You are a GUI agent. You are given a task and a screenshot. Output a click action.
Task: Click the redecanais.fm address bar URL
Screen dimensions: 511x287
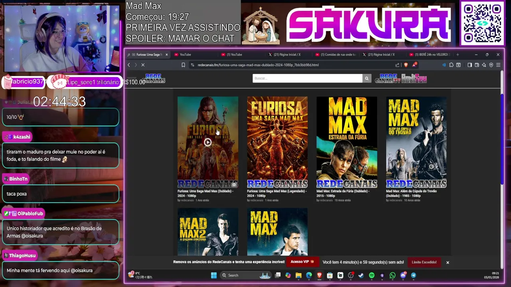click(258, 65)
